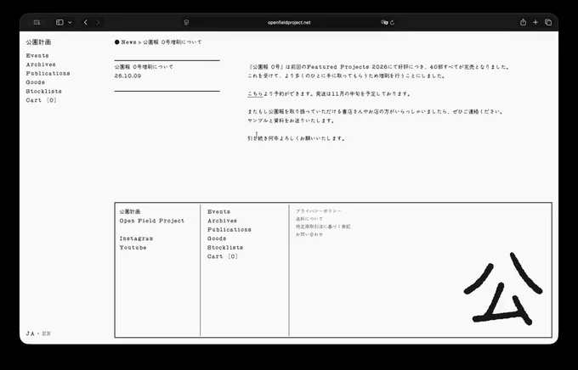Open Archives in the footer menu
Viewport: 578px width, 370px height.
[x=223, y=221]
